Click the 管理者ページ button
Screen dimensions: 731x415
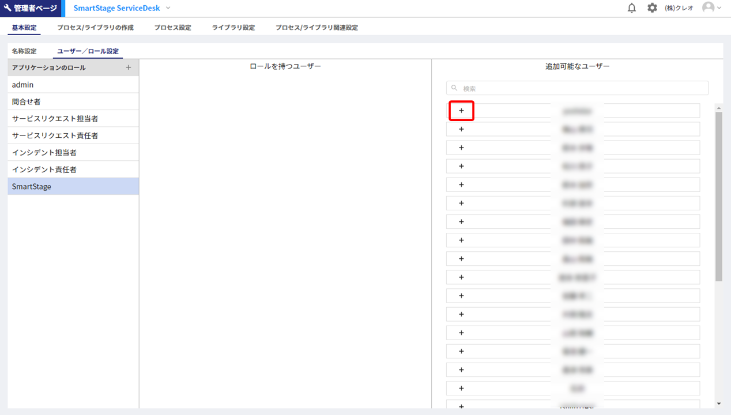click(x=30, y=8)
